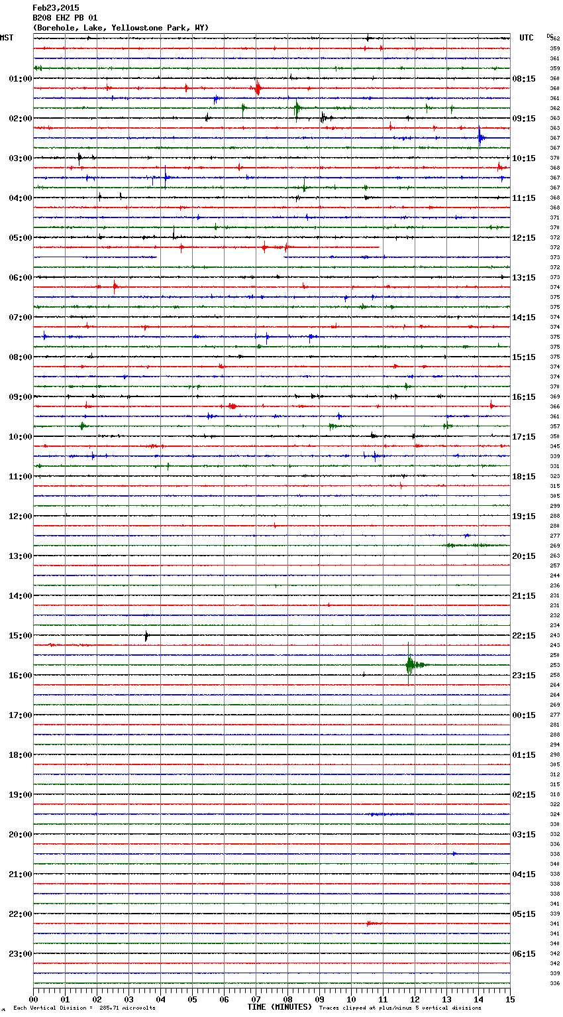
Task: Select the 08:00 MST hour label
Action: coord(21,357)
